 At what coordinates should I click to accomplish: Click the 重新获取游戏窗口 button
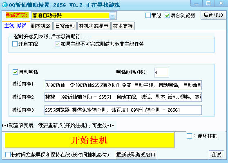[136, 155]
